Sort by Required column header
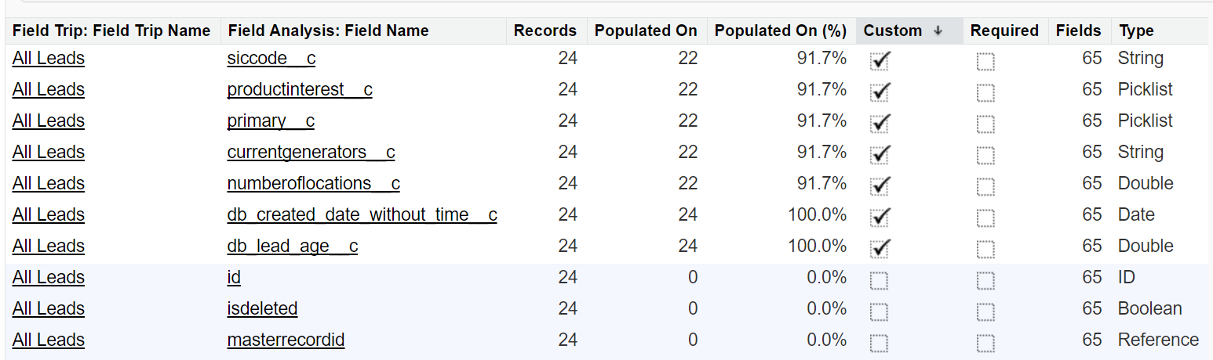The height and width of the screenshot is (360, 1213). 1004,31
